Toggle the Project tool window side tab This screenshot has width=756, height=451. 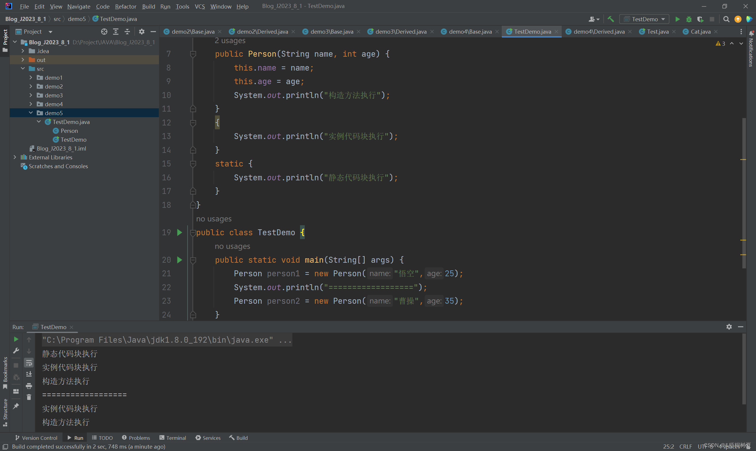click(x=5, y=40)
